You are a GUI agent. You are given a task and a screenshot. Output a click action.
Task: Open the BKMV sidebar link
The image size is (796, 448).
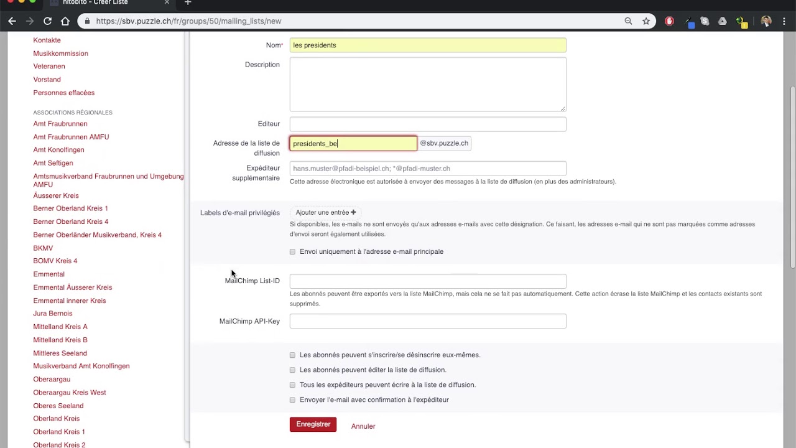pyautogui.click(x=43, y=248)
